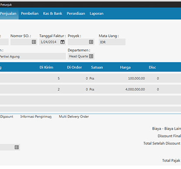Open the Proyek lookup icon
The image size is (181, 169).
tap(91, 42)
